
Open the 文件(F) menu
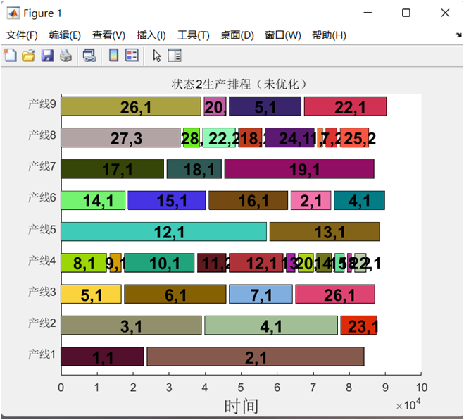point(22,35)
